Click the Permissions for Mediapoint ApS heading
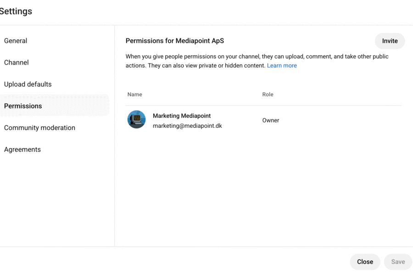413x275 pixels. 175,41
